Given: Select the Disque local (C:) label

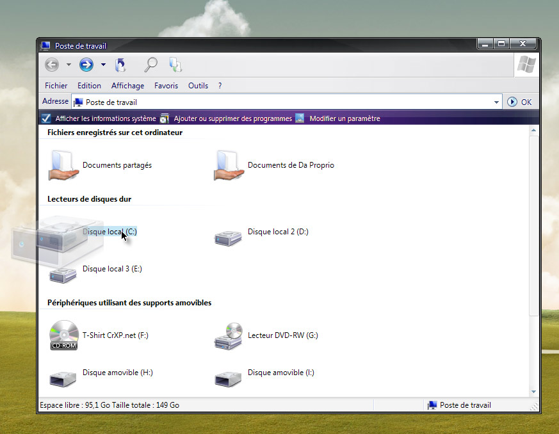Looking at the screenshot, I should 109,232.
